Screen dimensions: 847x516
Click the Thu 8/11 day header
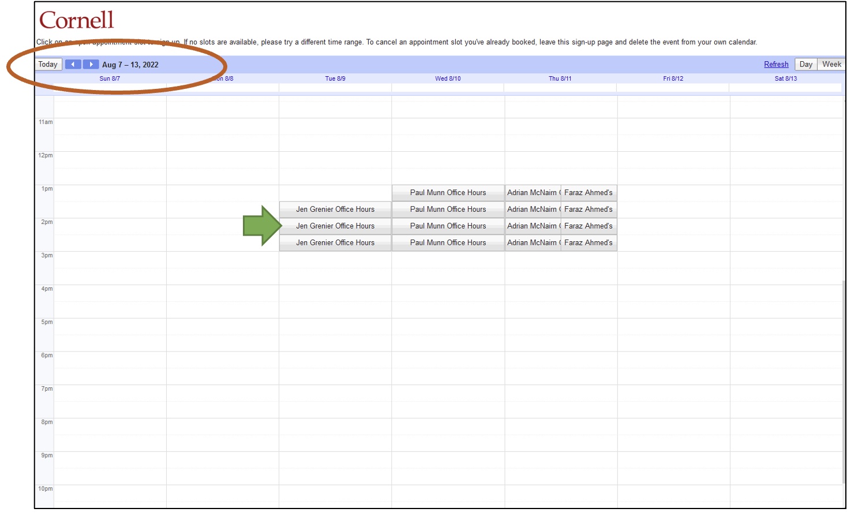(560, 78)
